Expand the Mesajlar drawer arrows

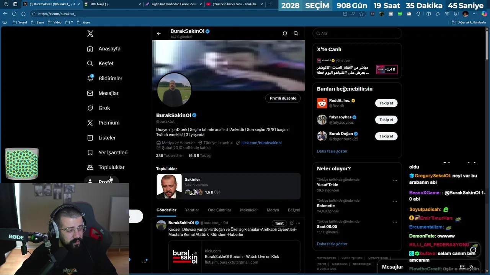point(471,267)
